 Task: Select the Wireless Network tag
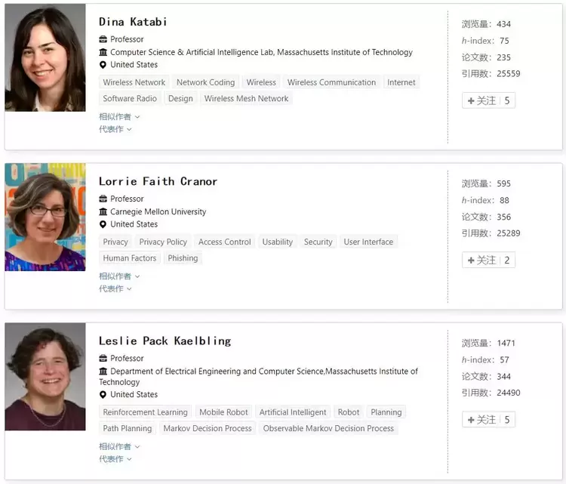click(134, 82)
